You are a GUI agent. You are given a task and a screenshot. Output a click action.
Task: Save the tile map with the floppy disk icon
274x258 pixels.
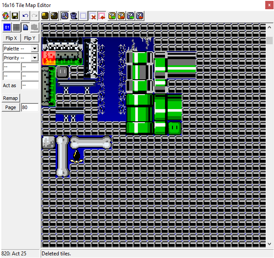[15, 16]
